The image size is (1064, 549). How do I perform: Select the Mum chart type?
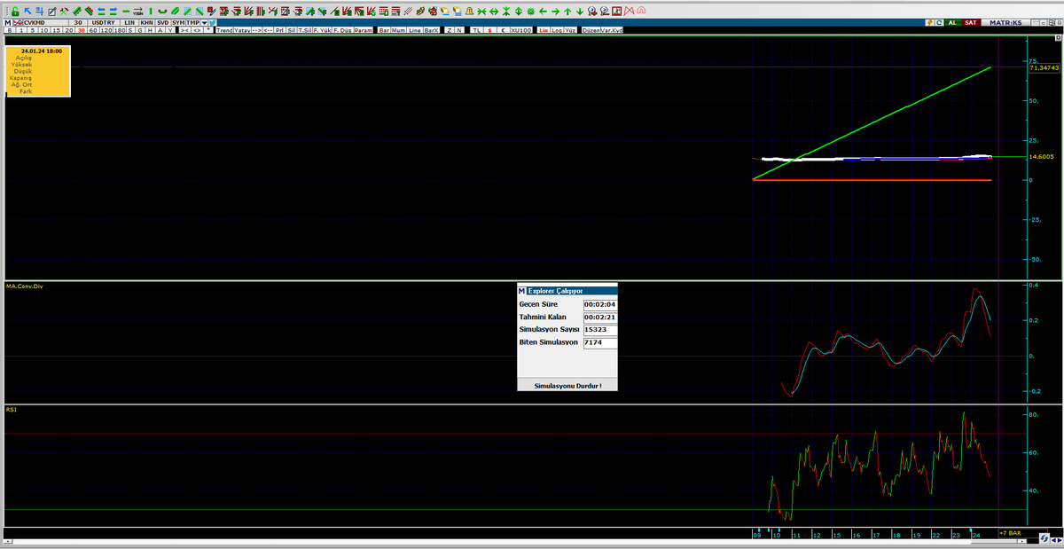(x=398, y=30)
